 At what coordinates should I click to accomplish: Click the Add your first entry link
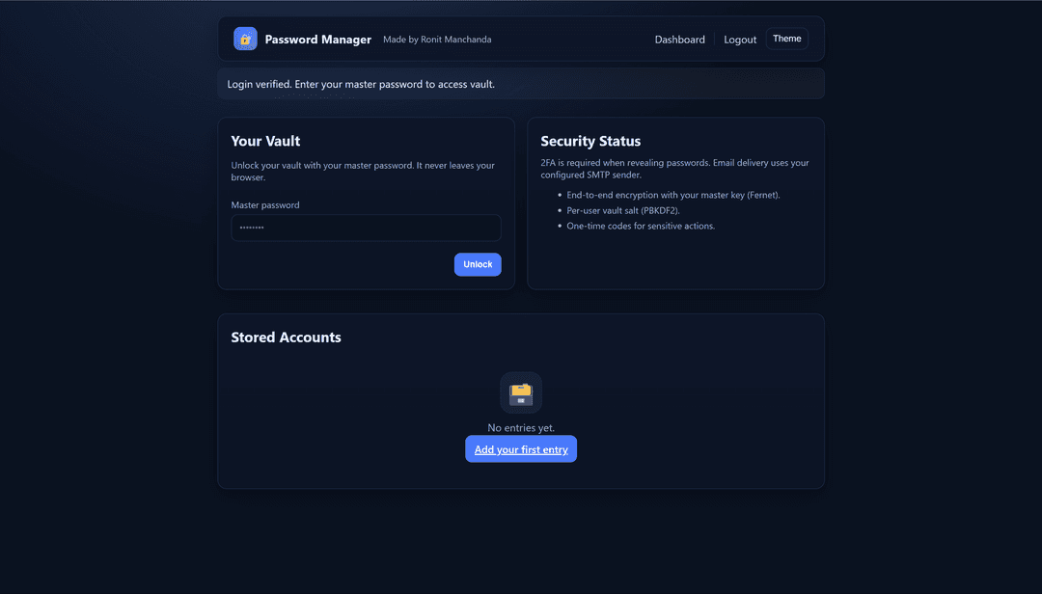coord(521,448)
